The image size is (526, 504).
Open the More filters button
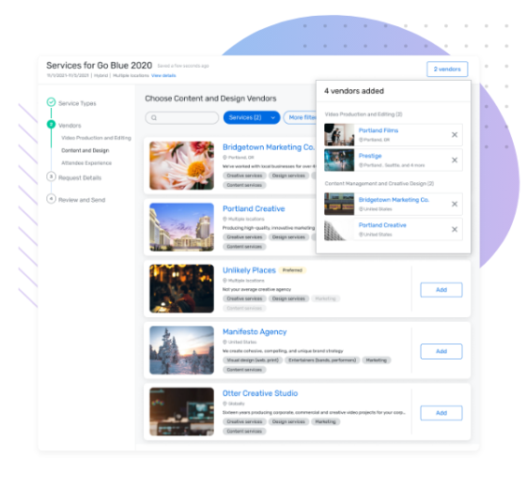tap(301, 117)
